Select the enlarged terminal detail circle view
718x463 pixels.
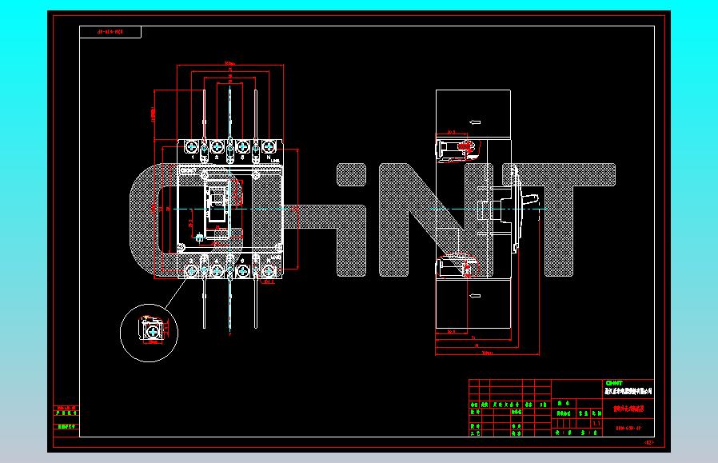pos(150,333)
